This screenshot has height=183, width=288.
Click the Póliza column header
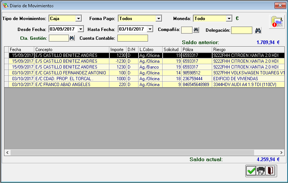point(197,50)
